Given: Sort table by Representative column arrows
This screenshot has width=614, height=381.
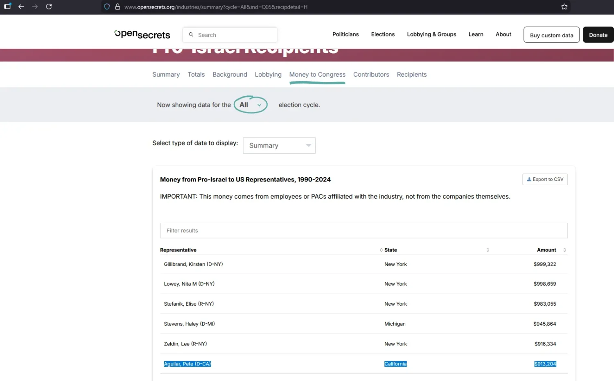Looking at the screenshot, I should (x=381, y=250).
